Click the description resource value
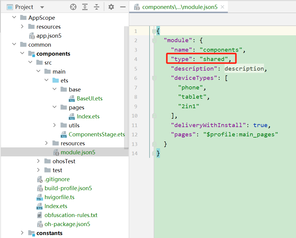Viewport: 296px width, 238px height. (x=244, y=68)
